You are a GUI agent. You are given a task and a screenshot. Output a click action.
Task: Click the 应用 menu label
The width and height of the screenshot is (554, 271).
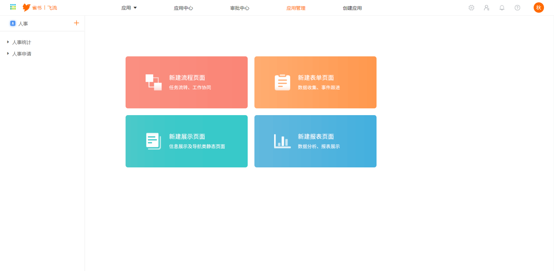pos(126,8)
